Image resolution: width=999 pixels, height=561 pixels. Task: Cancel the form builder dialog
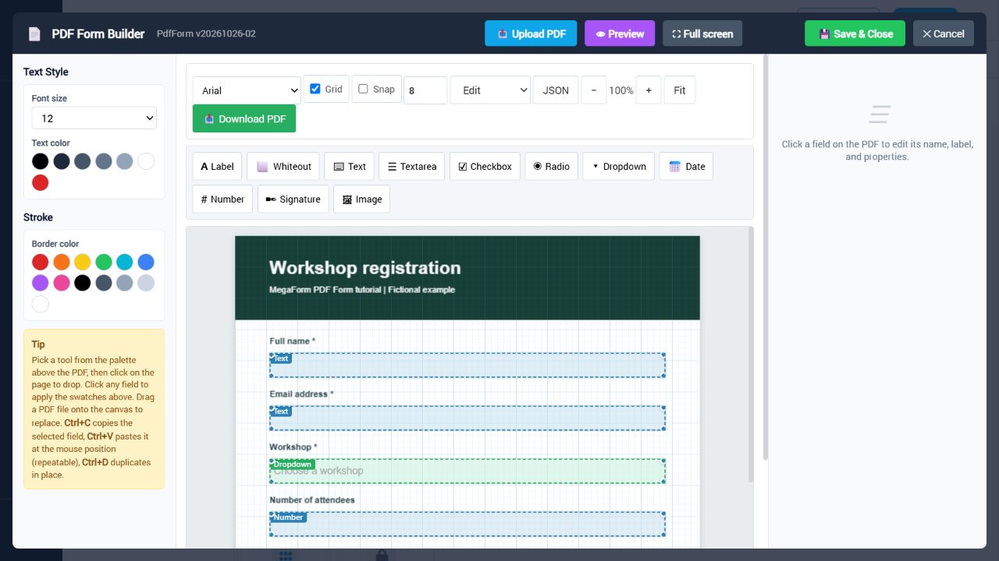point(944,34)
